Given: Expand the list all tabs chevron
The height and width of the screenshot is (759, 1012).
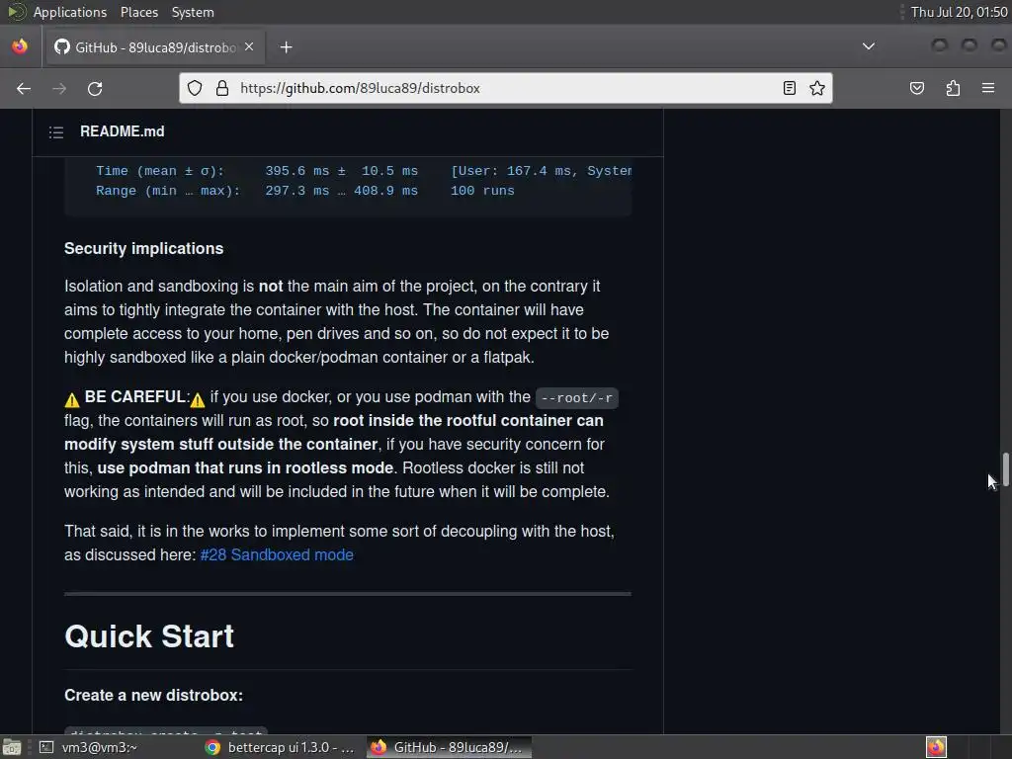Looking at the screenshot, I should pos(869,46).
